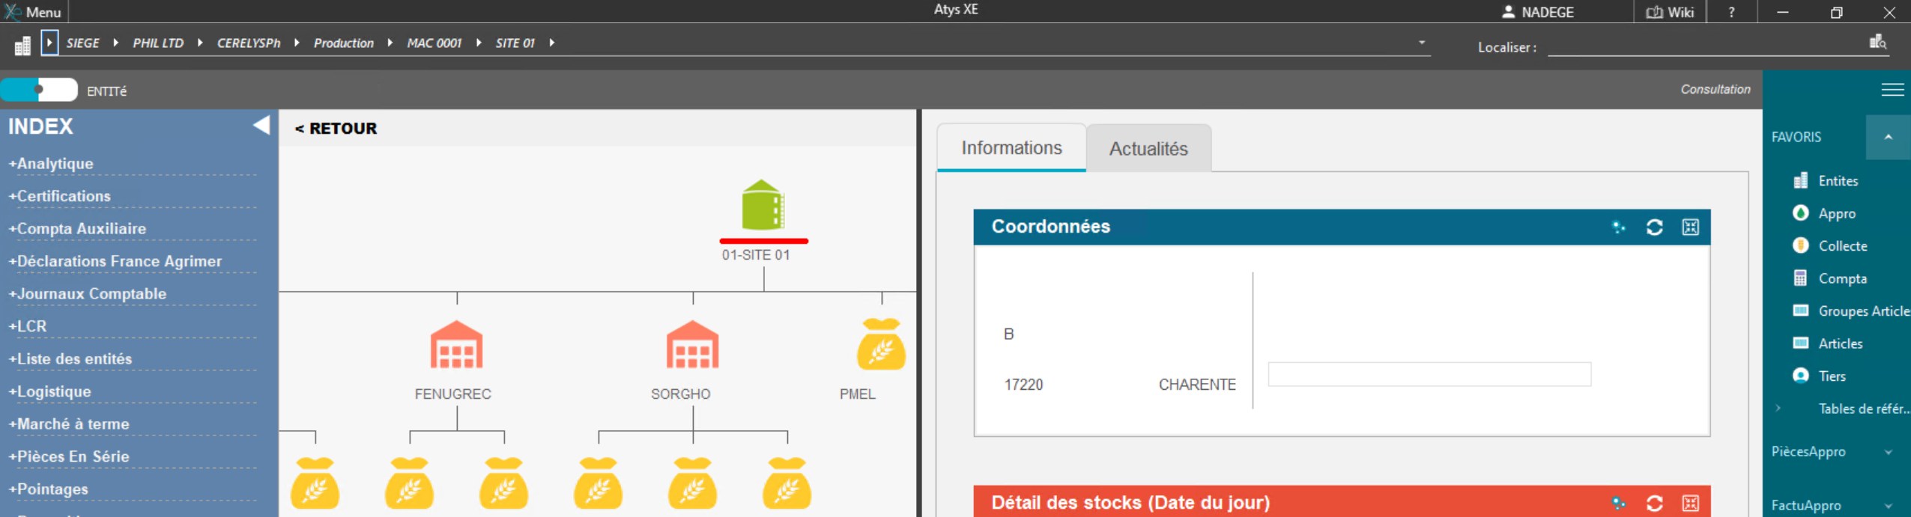
Task: Select SIEGE in the breadcrumb
Action: (x=82, y=43)
